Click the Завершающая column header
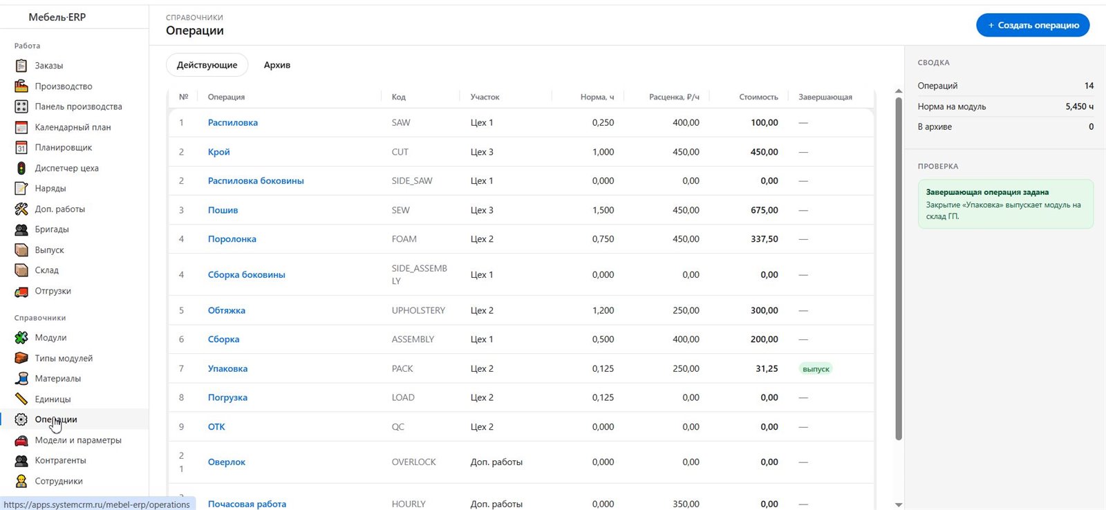Image resolution: width=1106 pixels, height=510 pixels. 825,97
